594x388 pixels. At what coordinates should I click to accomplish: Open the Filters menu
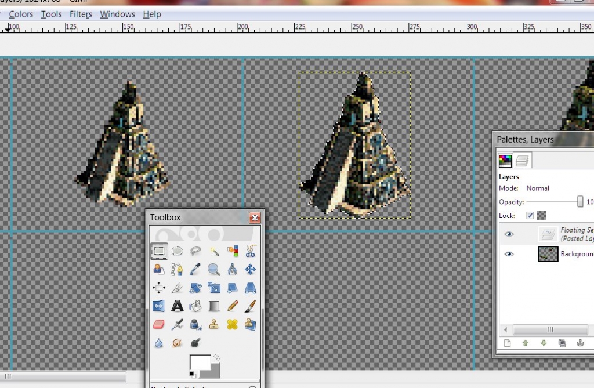(x=81, y=14)
